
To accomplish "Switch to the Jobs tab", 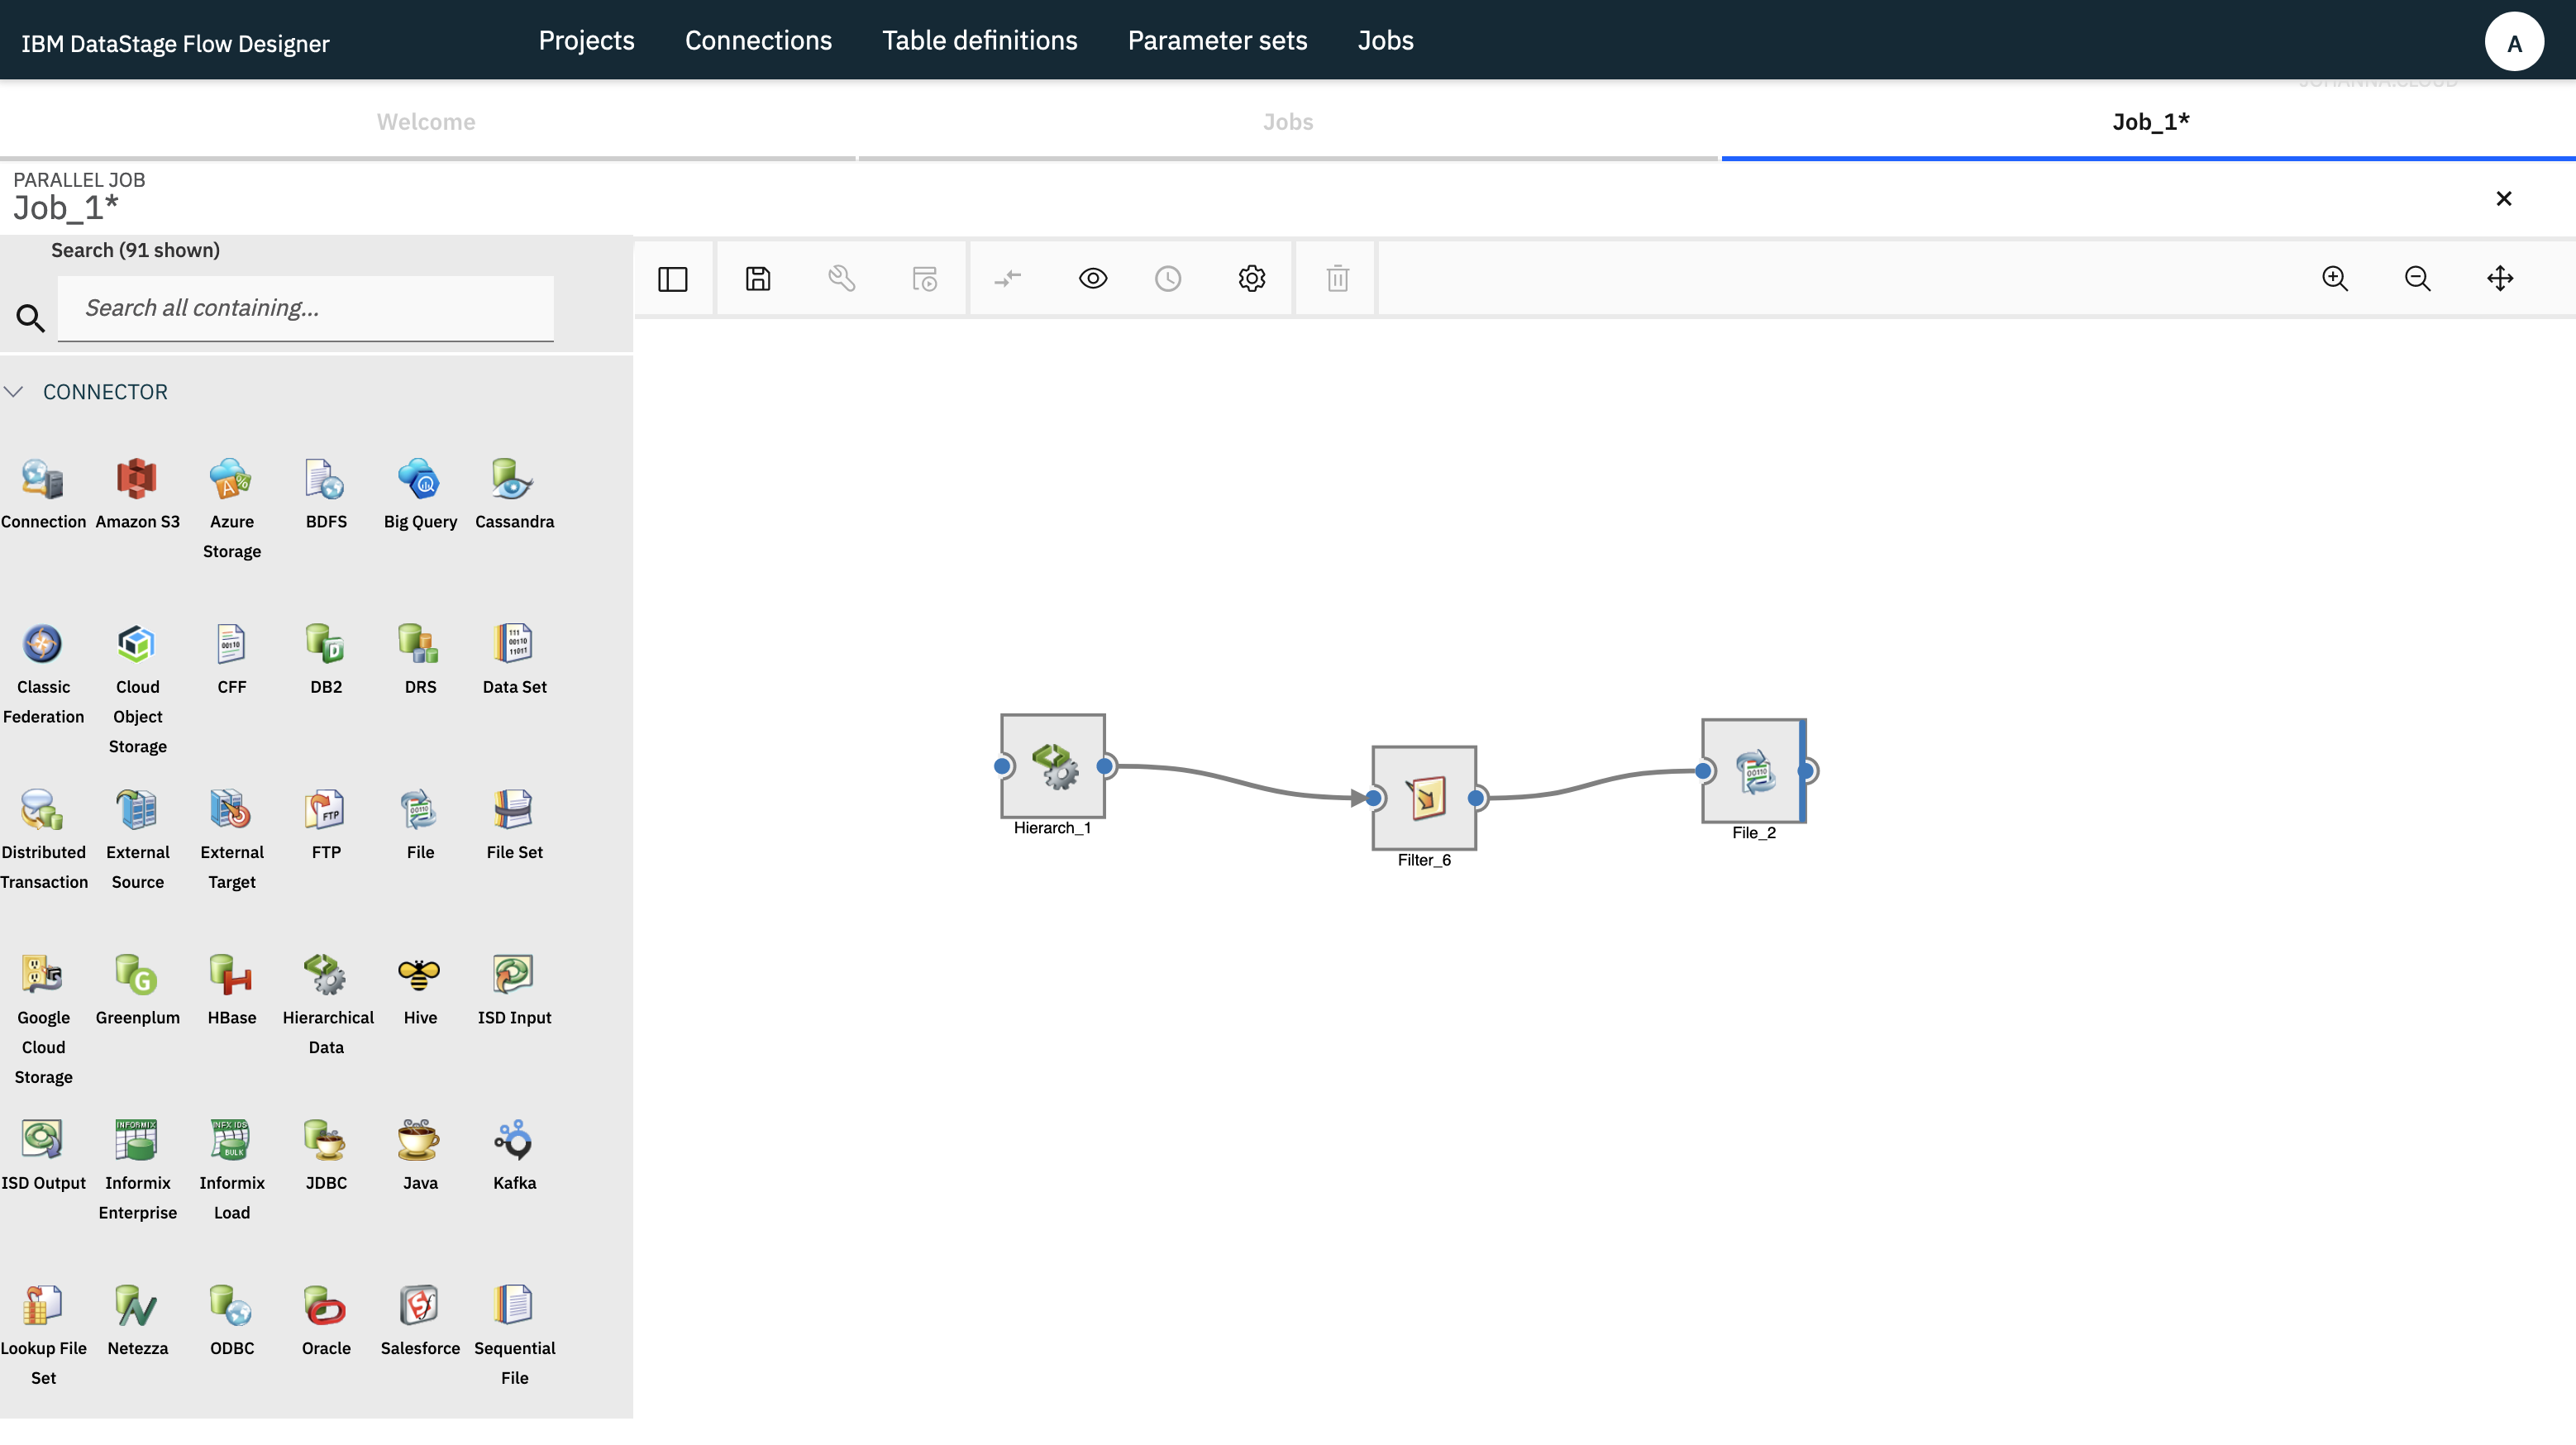I will click(1288, 122).
